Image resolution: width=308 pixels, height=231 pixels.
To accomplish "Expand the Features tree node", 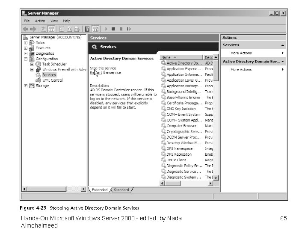I will click(x=26, y=48).
